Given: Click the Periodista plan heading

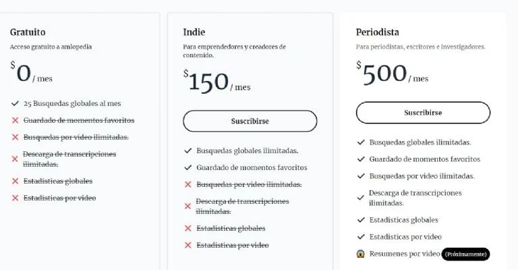Looking at the screenshot, I should 378,32.
